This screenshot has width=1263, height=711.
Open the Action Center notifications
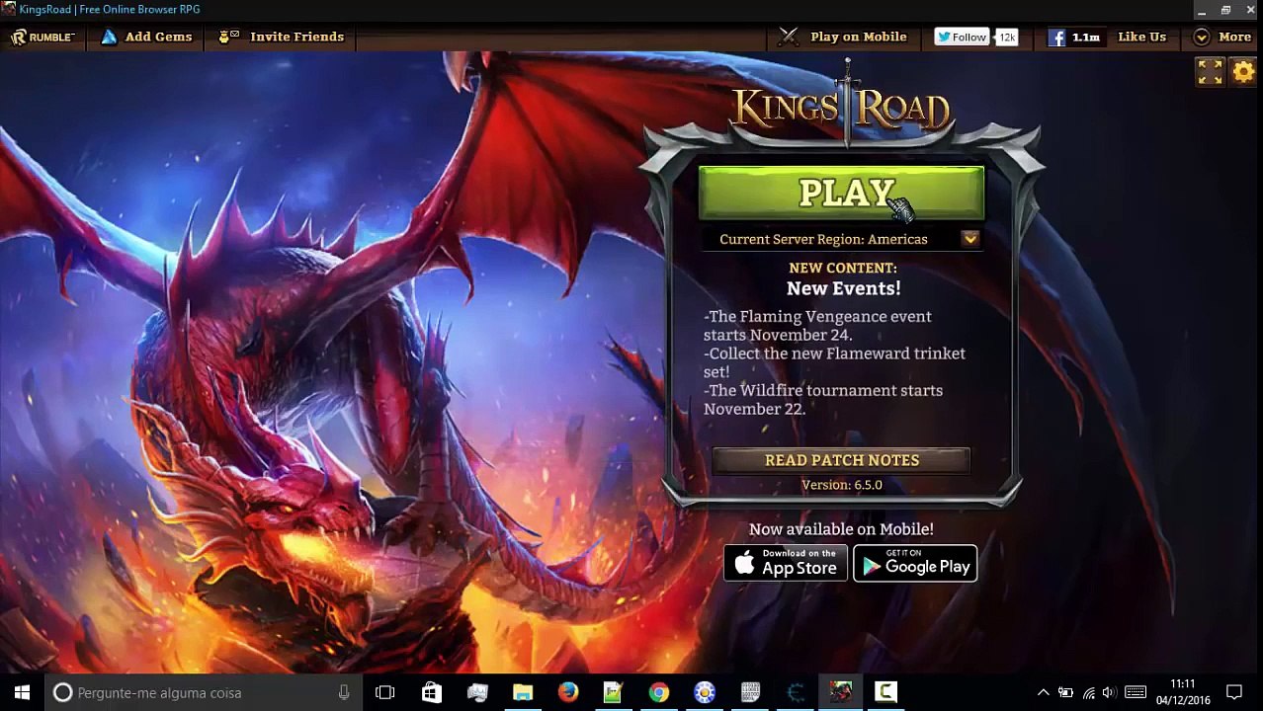tap(1234, 692)
